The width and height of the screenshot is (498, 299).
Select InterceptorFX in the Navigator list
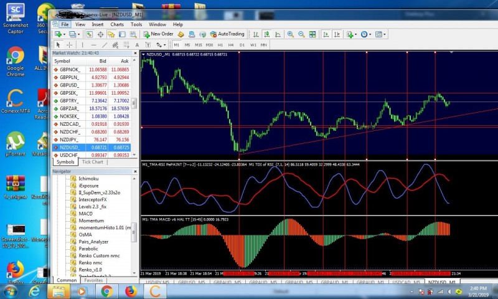coord(92,199)
